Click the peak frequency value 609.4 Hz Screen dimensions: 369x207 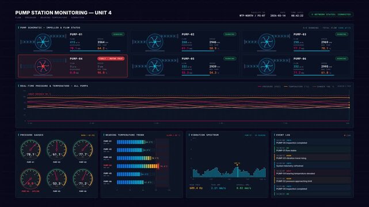[x=196, y=188]
